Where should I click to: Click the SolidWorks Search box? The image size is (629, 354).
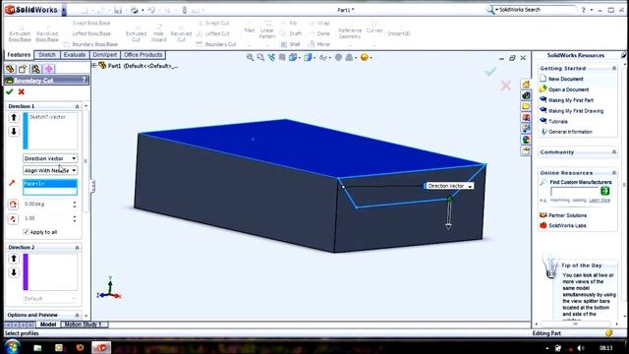click(x=537, y=10)
